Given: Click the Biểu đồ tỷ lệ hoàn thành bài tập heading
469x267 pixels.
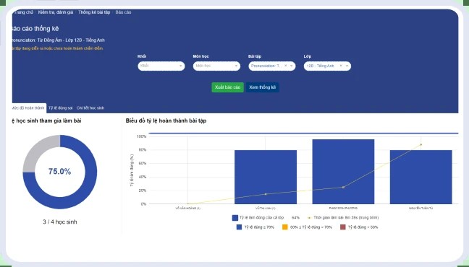Looking at the screenshot, I should [x=166, y=121].
